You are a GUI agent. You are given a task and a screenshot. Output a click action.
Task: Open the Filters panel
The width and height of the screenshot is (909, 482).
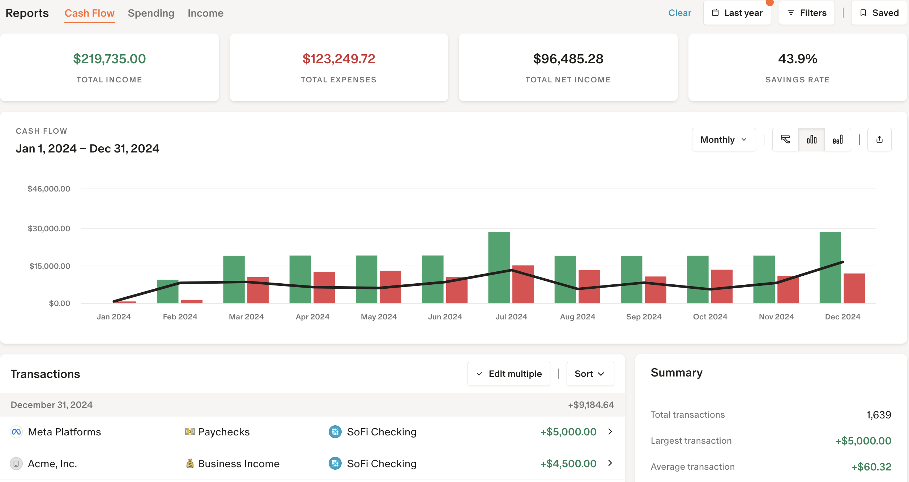point(806,13)
